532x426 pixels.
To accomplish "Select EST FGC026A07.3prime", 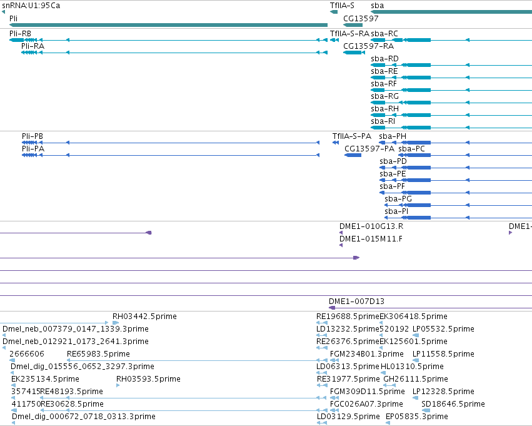I will point(334,410).
